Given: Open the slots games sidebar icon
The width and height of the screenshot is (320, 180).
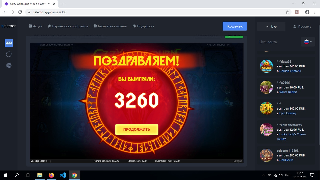Looking at the screenshot, I should [9, 43].
